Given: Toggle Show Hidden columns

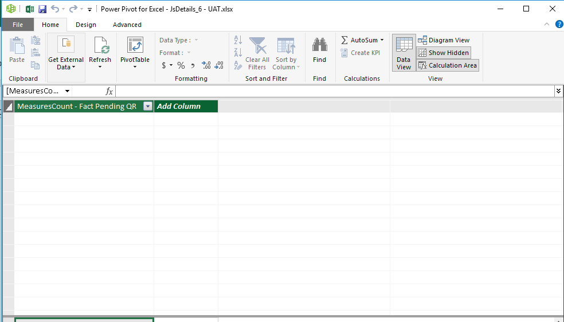Looking at the screenshot, I should tap(444, 53).
